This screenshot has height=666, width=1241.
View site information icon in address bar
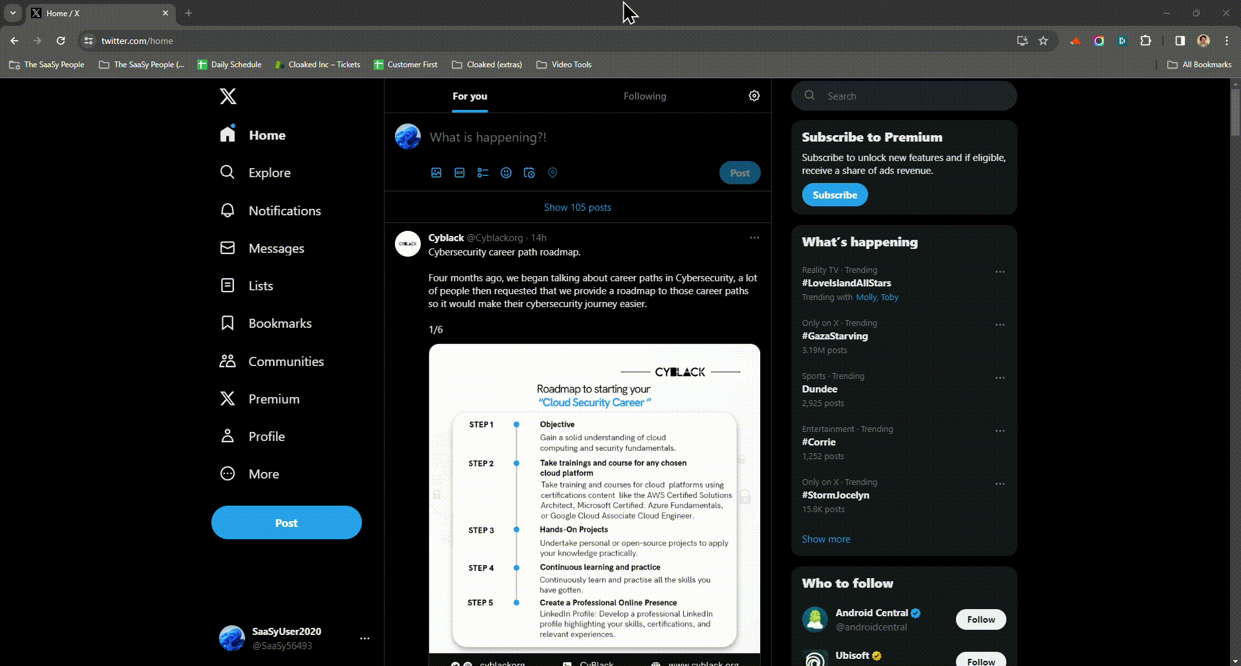[x=89, y=41]
